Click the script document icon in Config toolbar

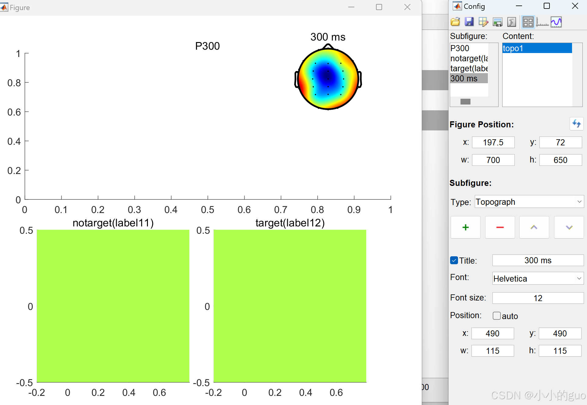coord(511,22)
